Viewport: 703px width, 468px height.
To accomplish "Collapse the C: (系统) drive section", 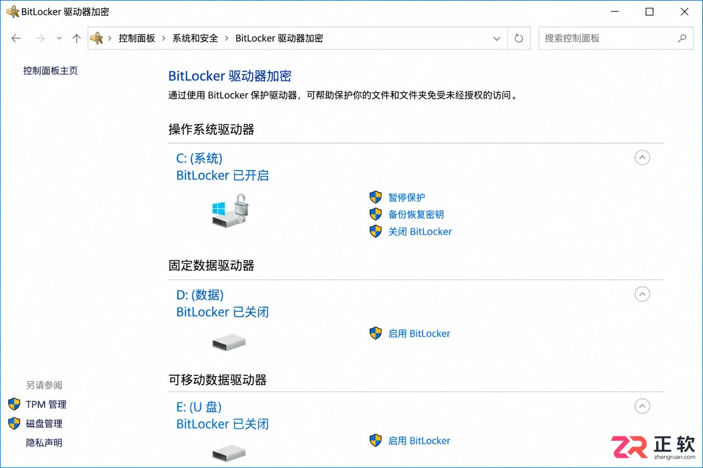I will 642,157.
